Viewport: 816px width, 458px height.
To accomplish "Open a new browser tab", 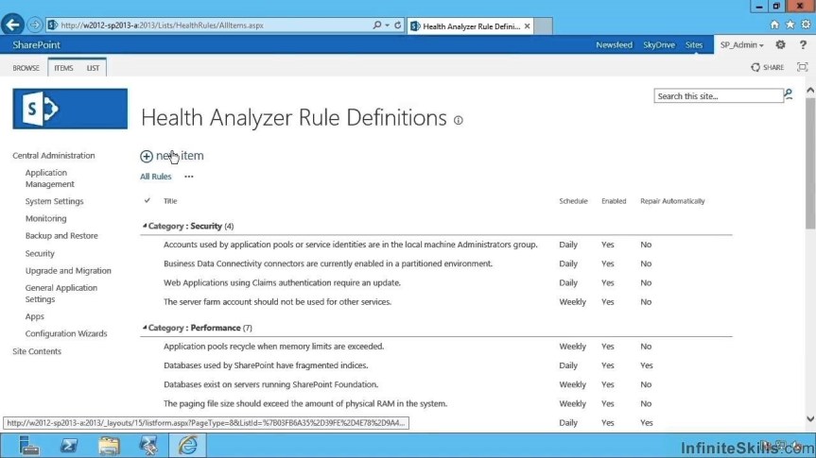I will point(543,26).
